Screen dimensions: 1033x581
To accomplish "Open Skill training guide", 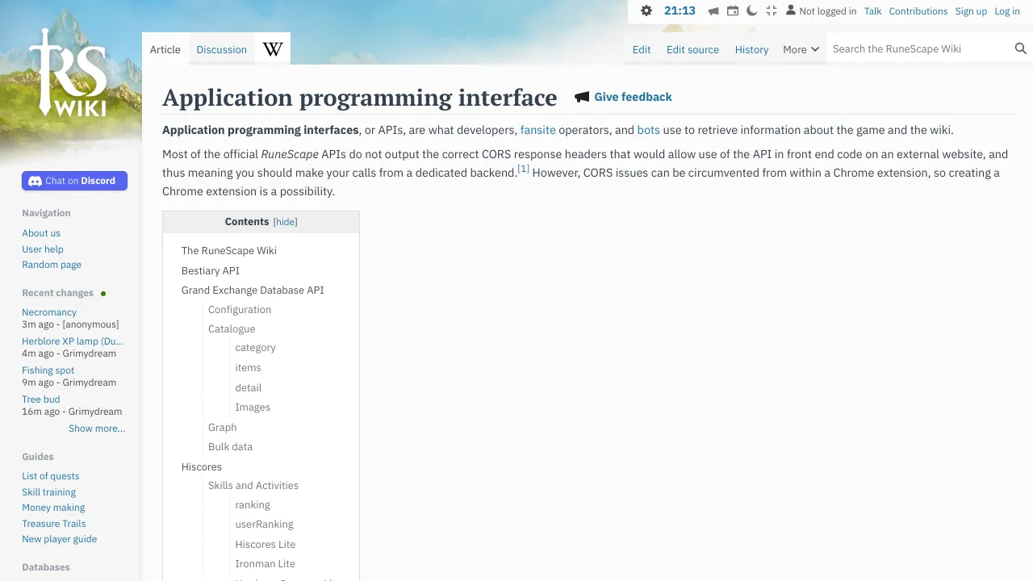I will [49, 492].
